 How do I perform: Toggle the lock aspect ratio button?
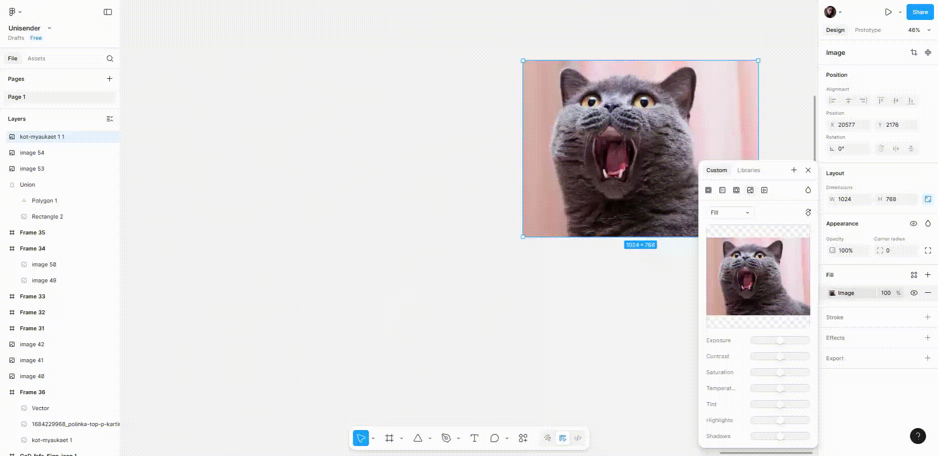click(x=928, y=199)
